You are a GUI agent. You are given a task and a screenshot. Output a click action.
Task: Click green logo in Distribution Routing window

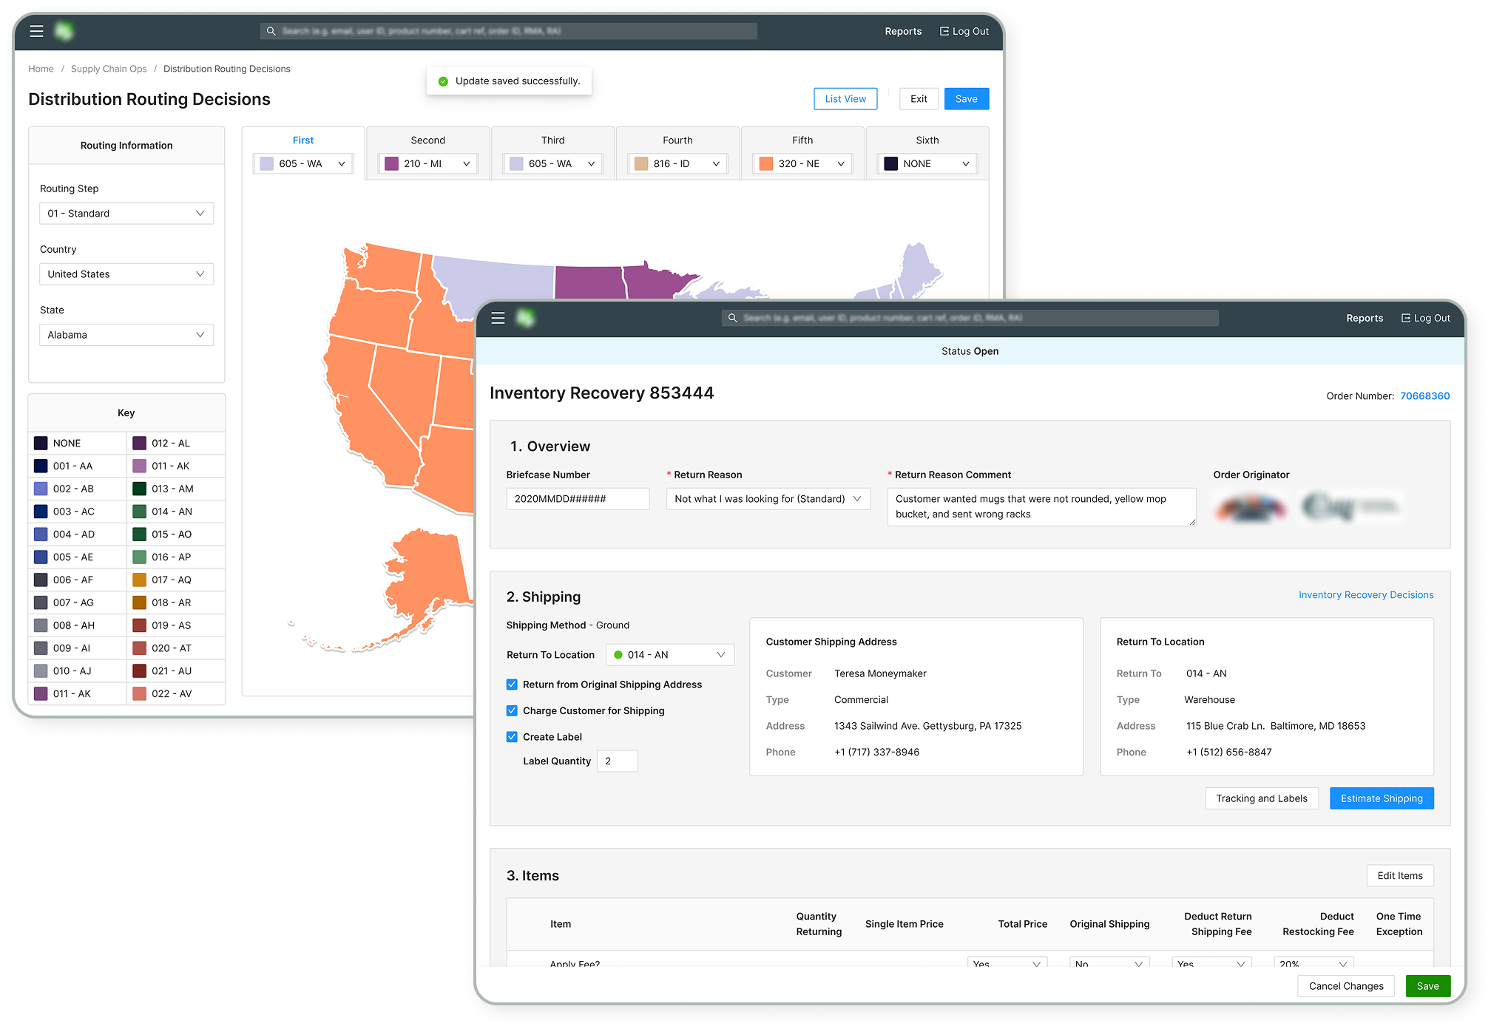tap(64, 31)
